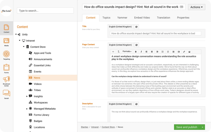Click the Save and publish button
The height and width of the screenshot is (132, 211).
(x=187, y=127)
